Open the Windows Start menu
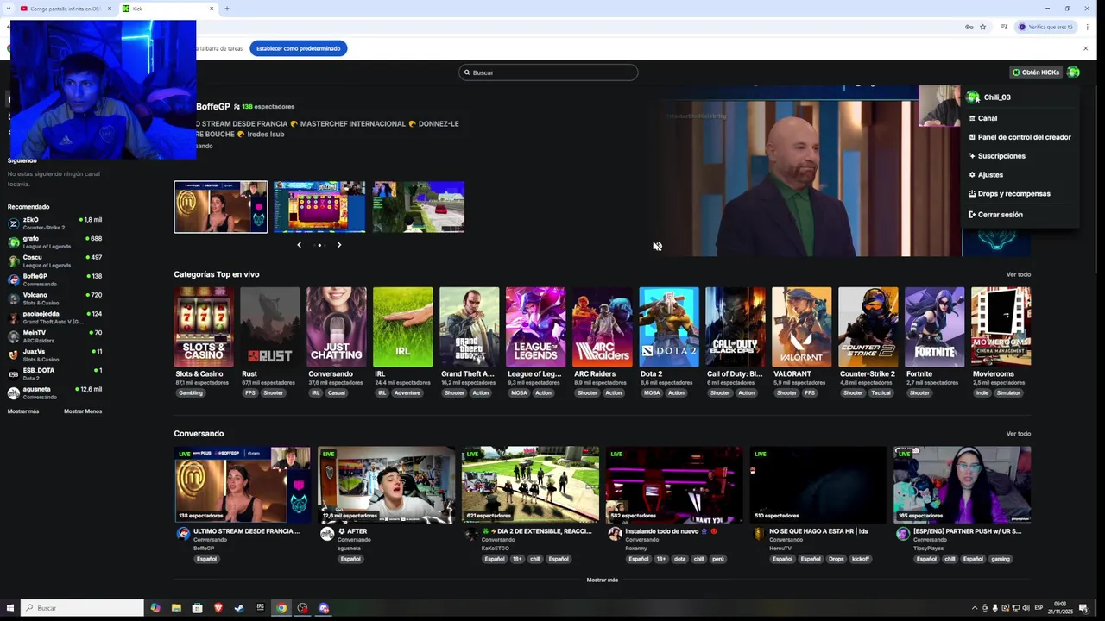Viewport: 1105px width, 621px height. (x=10, y=608)
